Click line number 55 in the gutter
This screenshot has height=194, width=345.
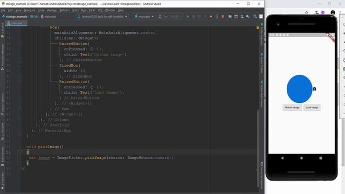pos(9,152)
